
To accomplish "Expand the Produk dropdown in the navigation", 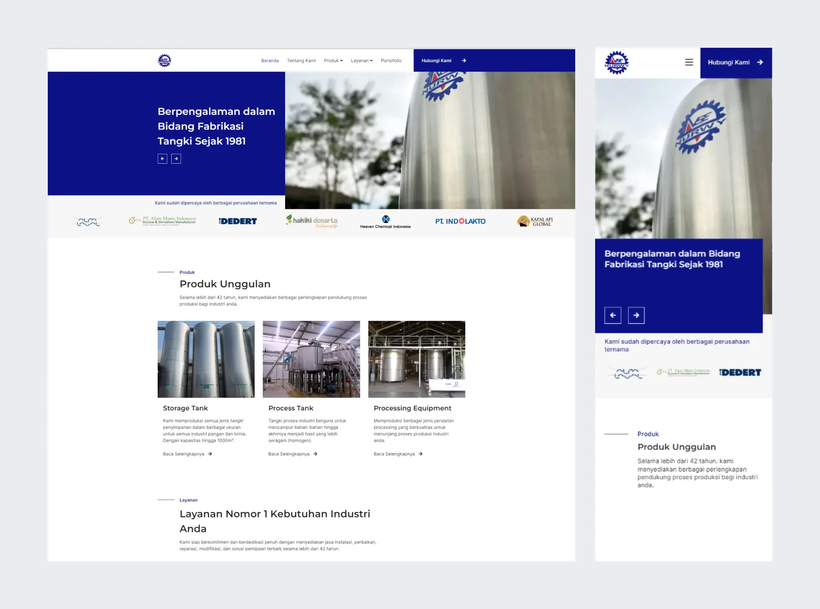I will [x=333, y=61].
